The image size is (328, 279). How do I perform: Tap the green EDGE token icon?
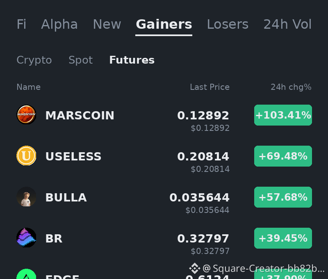(26, 274)
